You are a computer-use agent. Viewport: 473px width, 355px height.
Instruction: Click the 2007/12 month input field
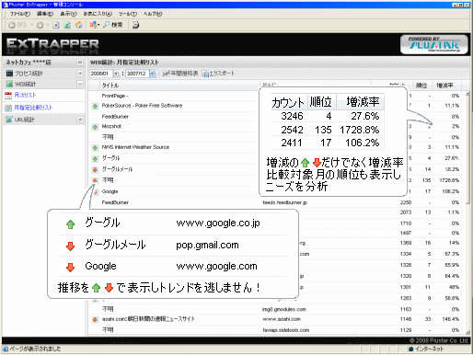tap(137, 74)
